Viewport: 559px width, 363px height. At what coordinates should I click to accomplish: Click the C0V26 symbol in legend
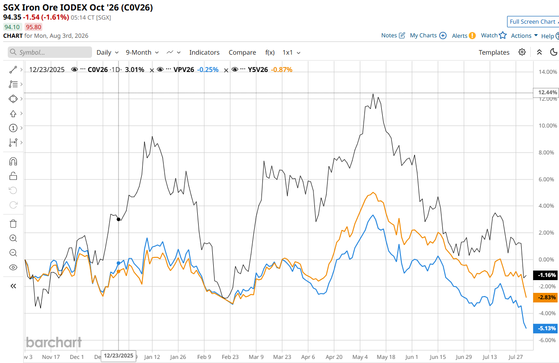point(98,70)
